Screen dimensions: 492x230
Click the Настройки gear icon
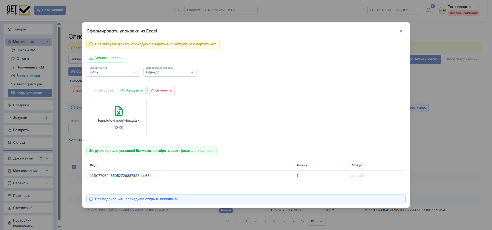point(9,223)
